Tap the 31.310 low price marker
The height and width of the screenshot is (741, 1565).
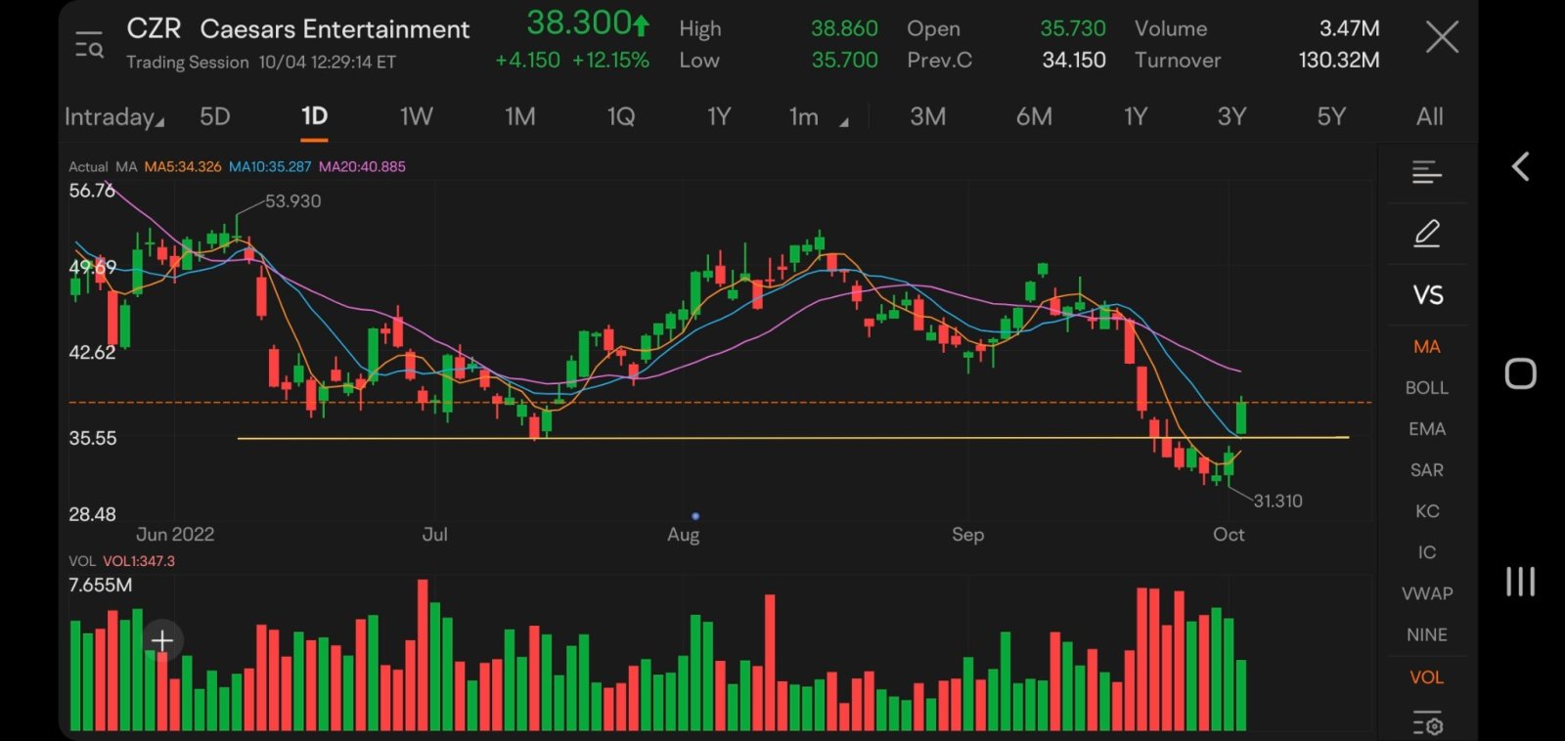coord(1277,501)
